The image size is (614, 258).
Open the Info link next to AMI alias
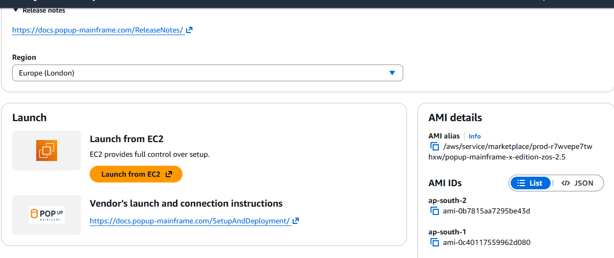tap(475, 136)
